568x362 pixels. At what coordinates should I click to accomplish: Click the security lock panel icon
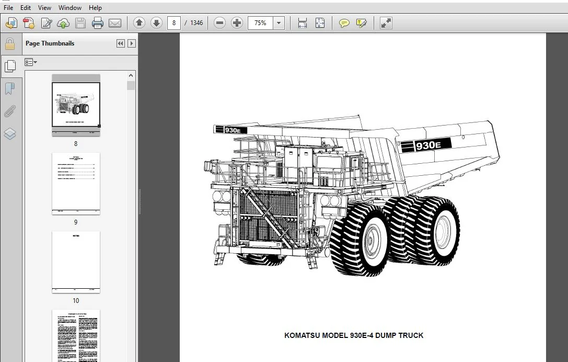pos(10,44)
